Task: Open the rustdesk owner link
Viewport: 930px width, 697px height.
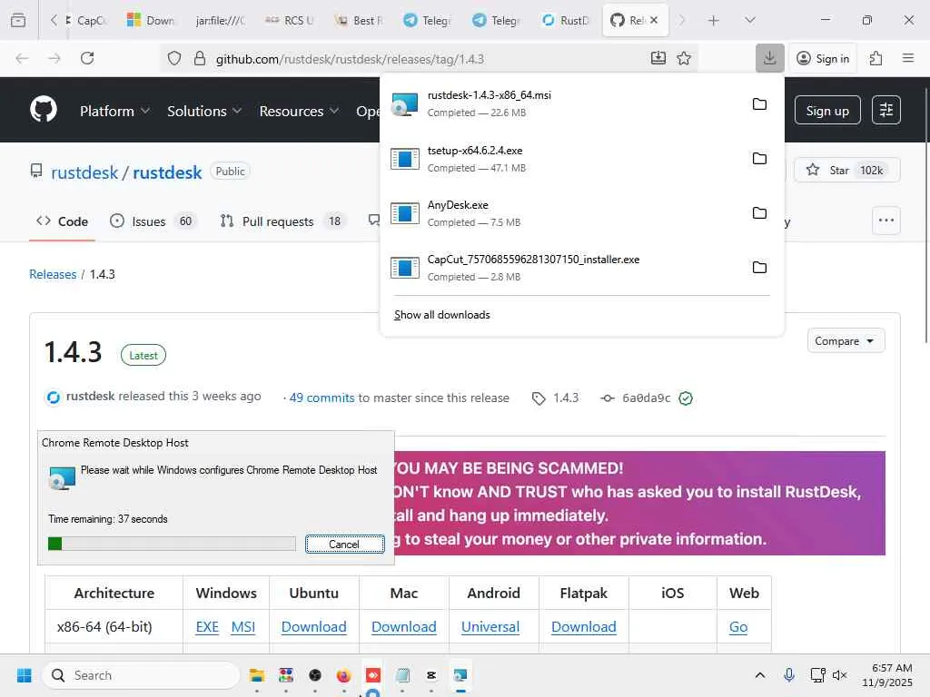Action: coord(84,172)
